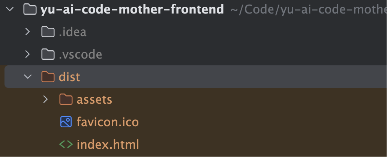Click the .vscode folder icon
This screenshot has height=157, width=387.
(x=48, y=54)
